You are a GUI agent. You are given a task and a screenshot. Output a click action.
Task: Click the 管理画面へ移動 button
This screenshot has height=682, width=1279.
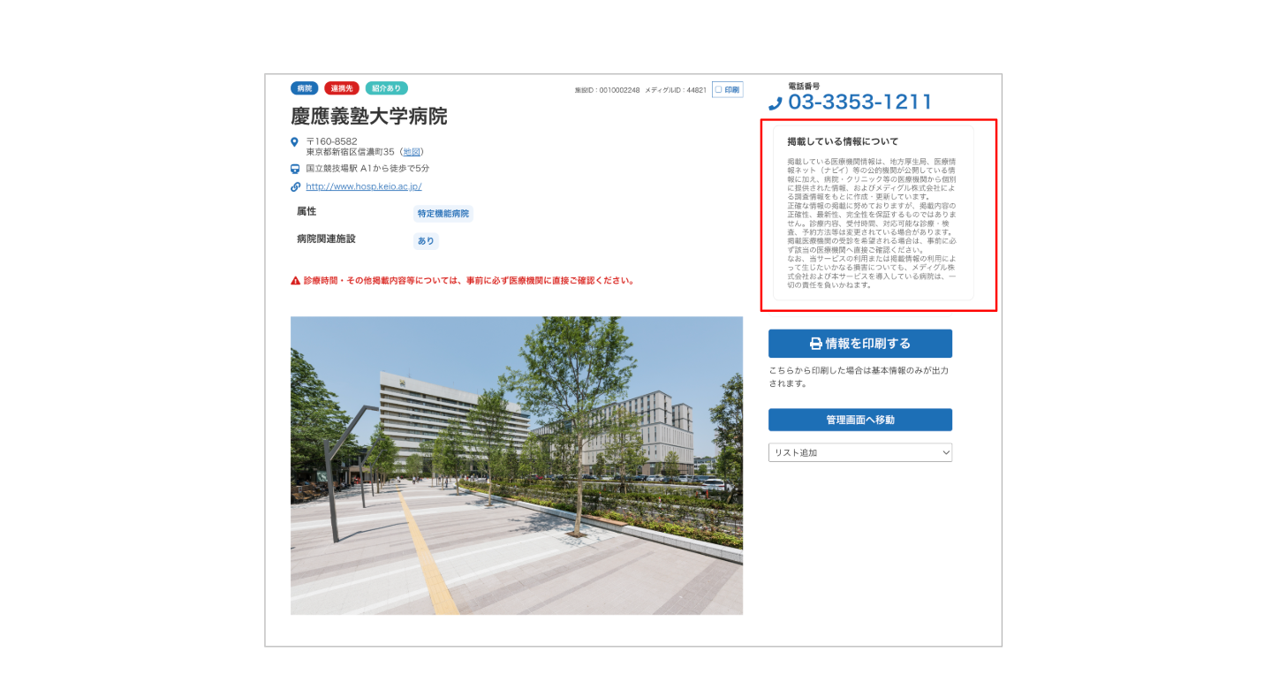(860, 420)
